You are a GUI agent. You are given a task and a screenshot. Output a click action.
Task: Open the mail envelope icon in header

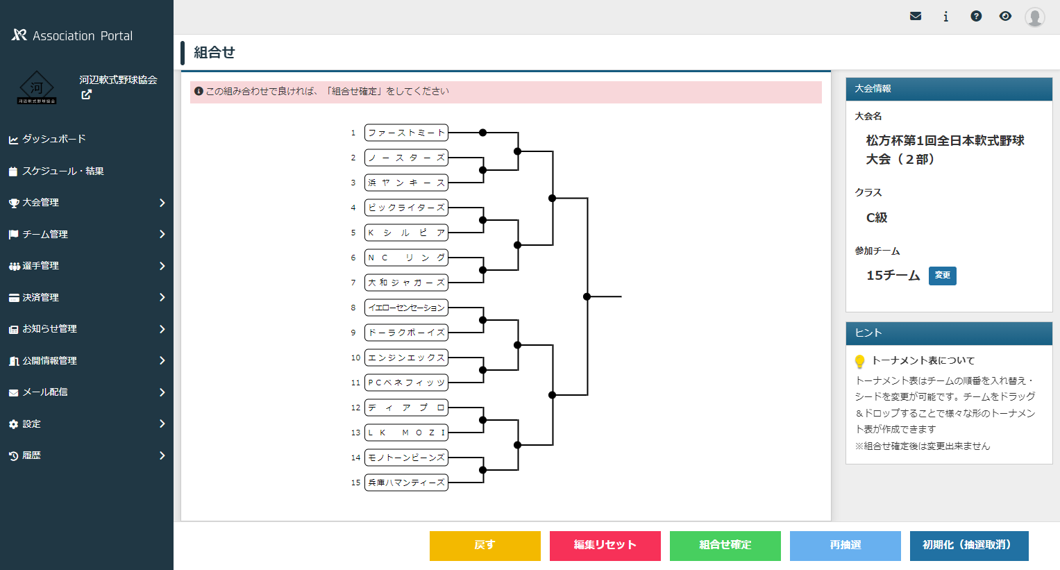click(916, 16)
